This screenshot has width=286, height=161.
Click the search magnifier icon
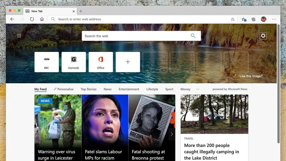[x=193, y=36]
